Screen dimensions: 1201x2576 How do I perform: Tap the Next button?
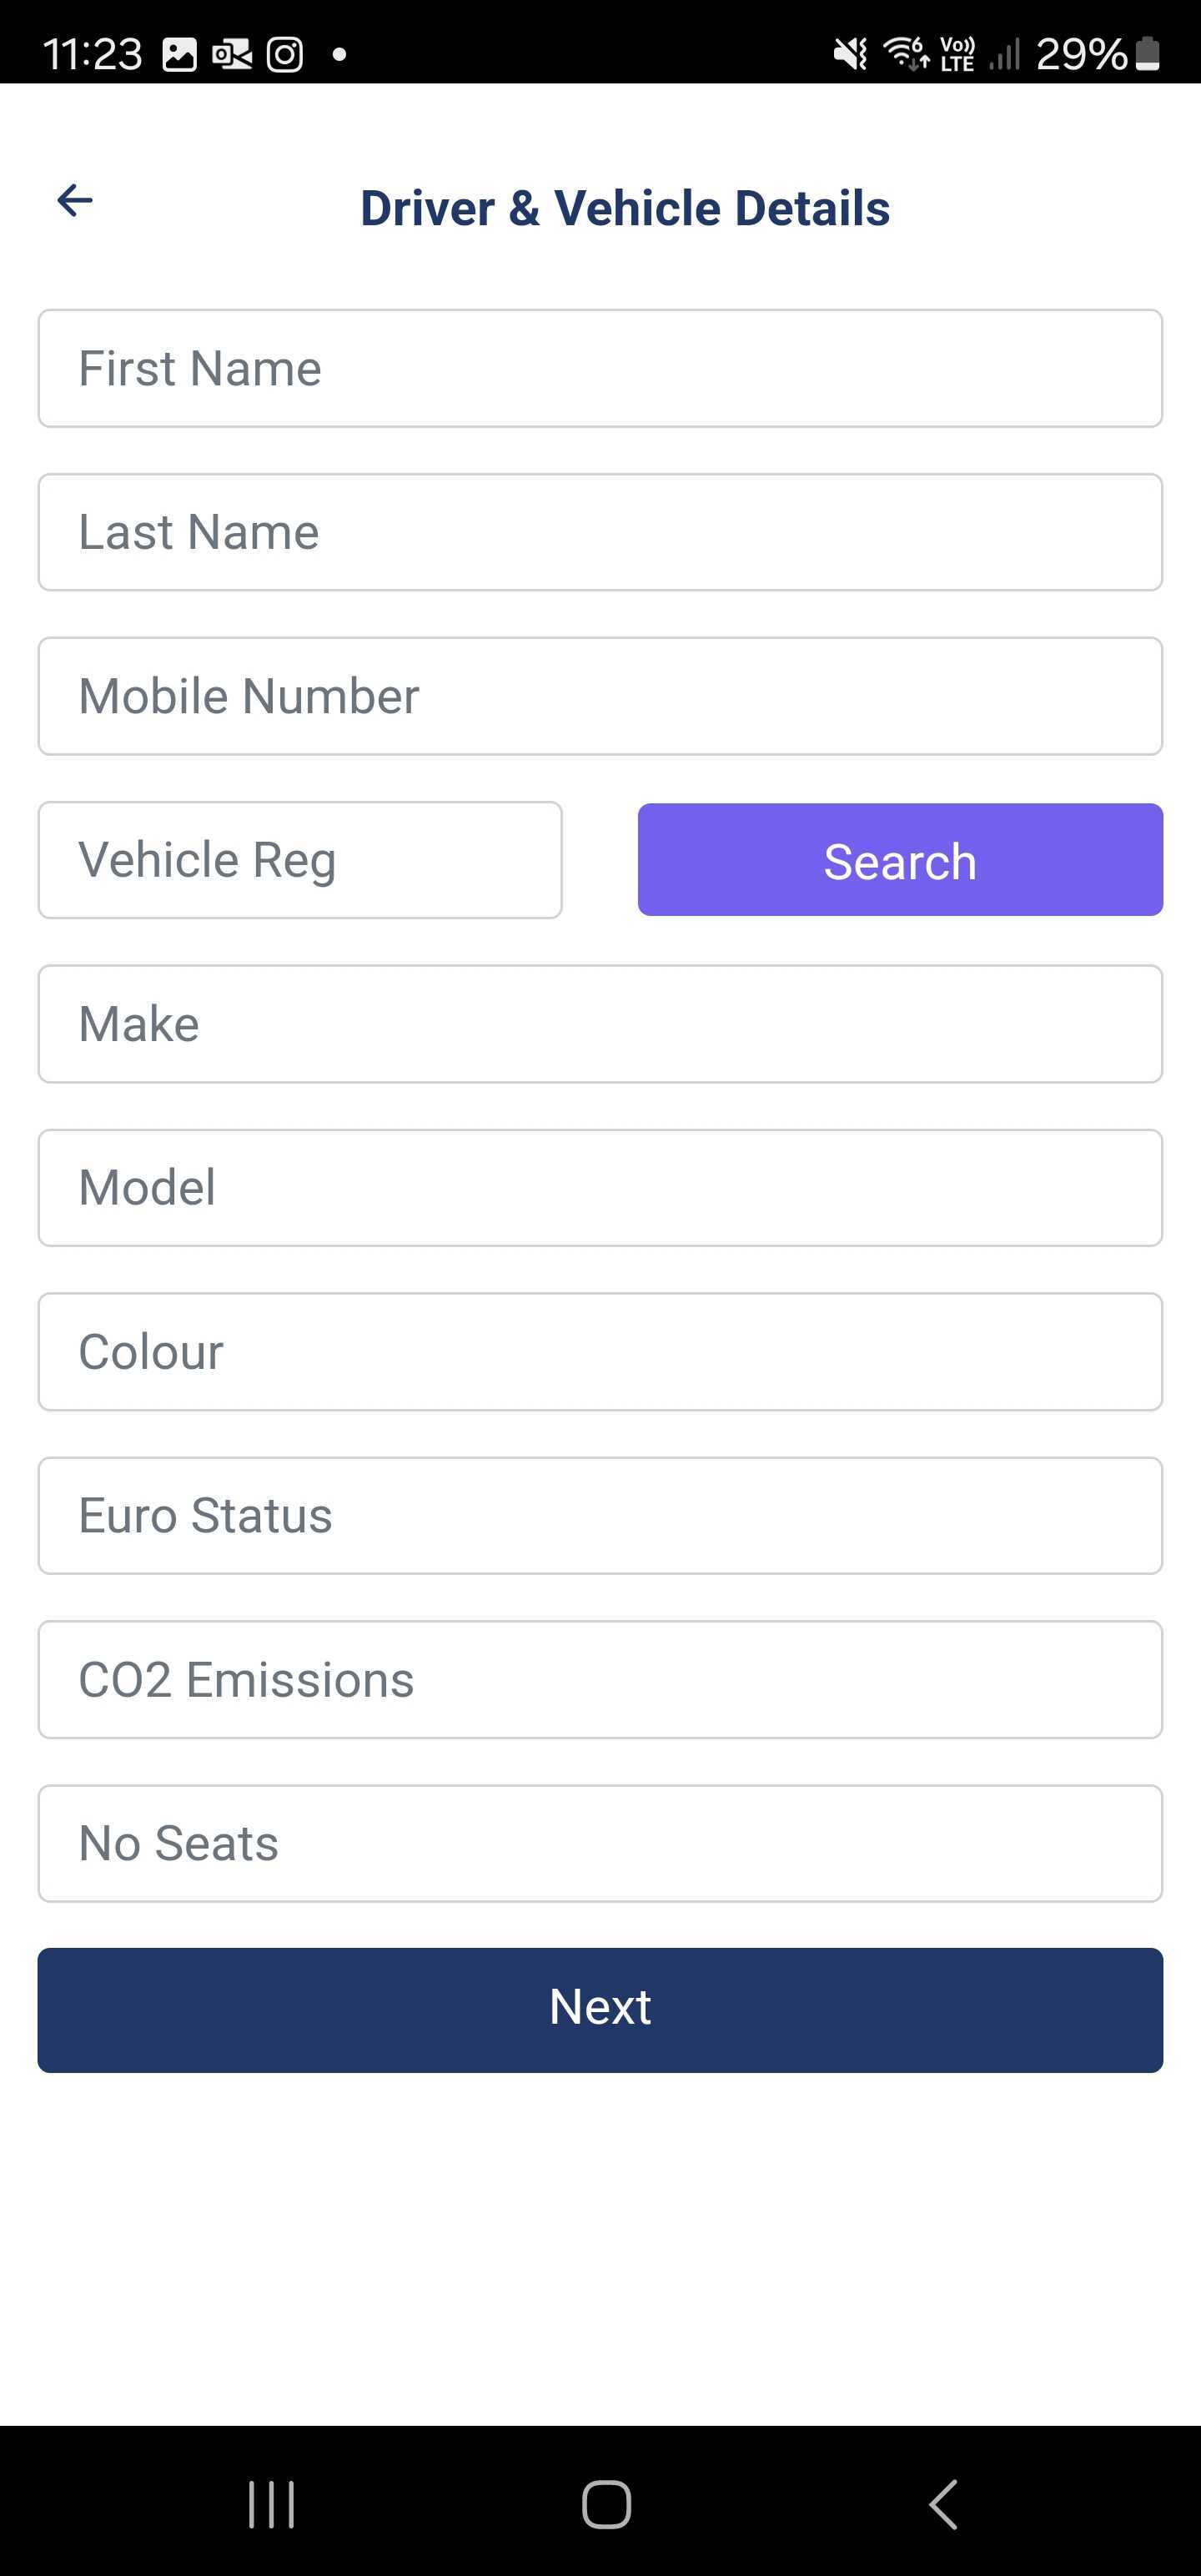(x=600, y=2009)
